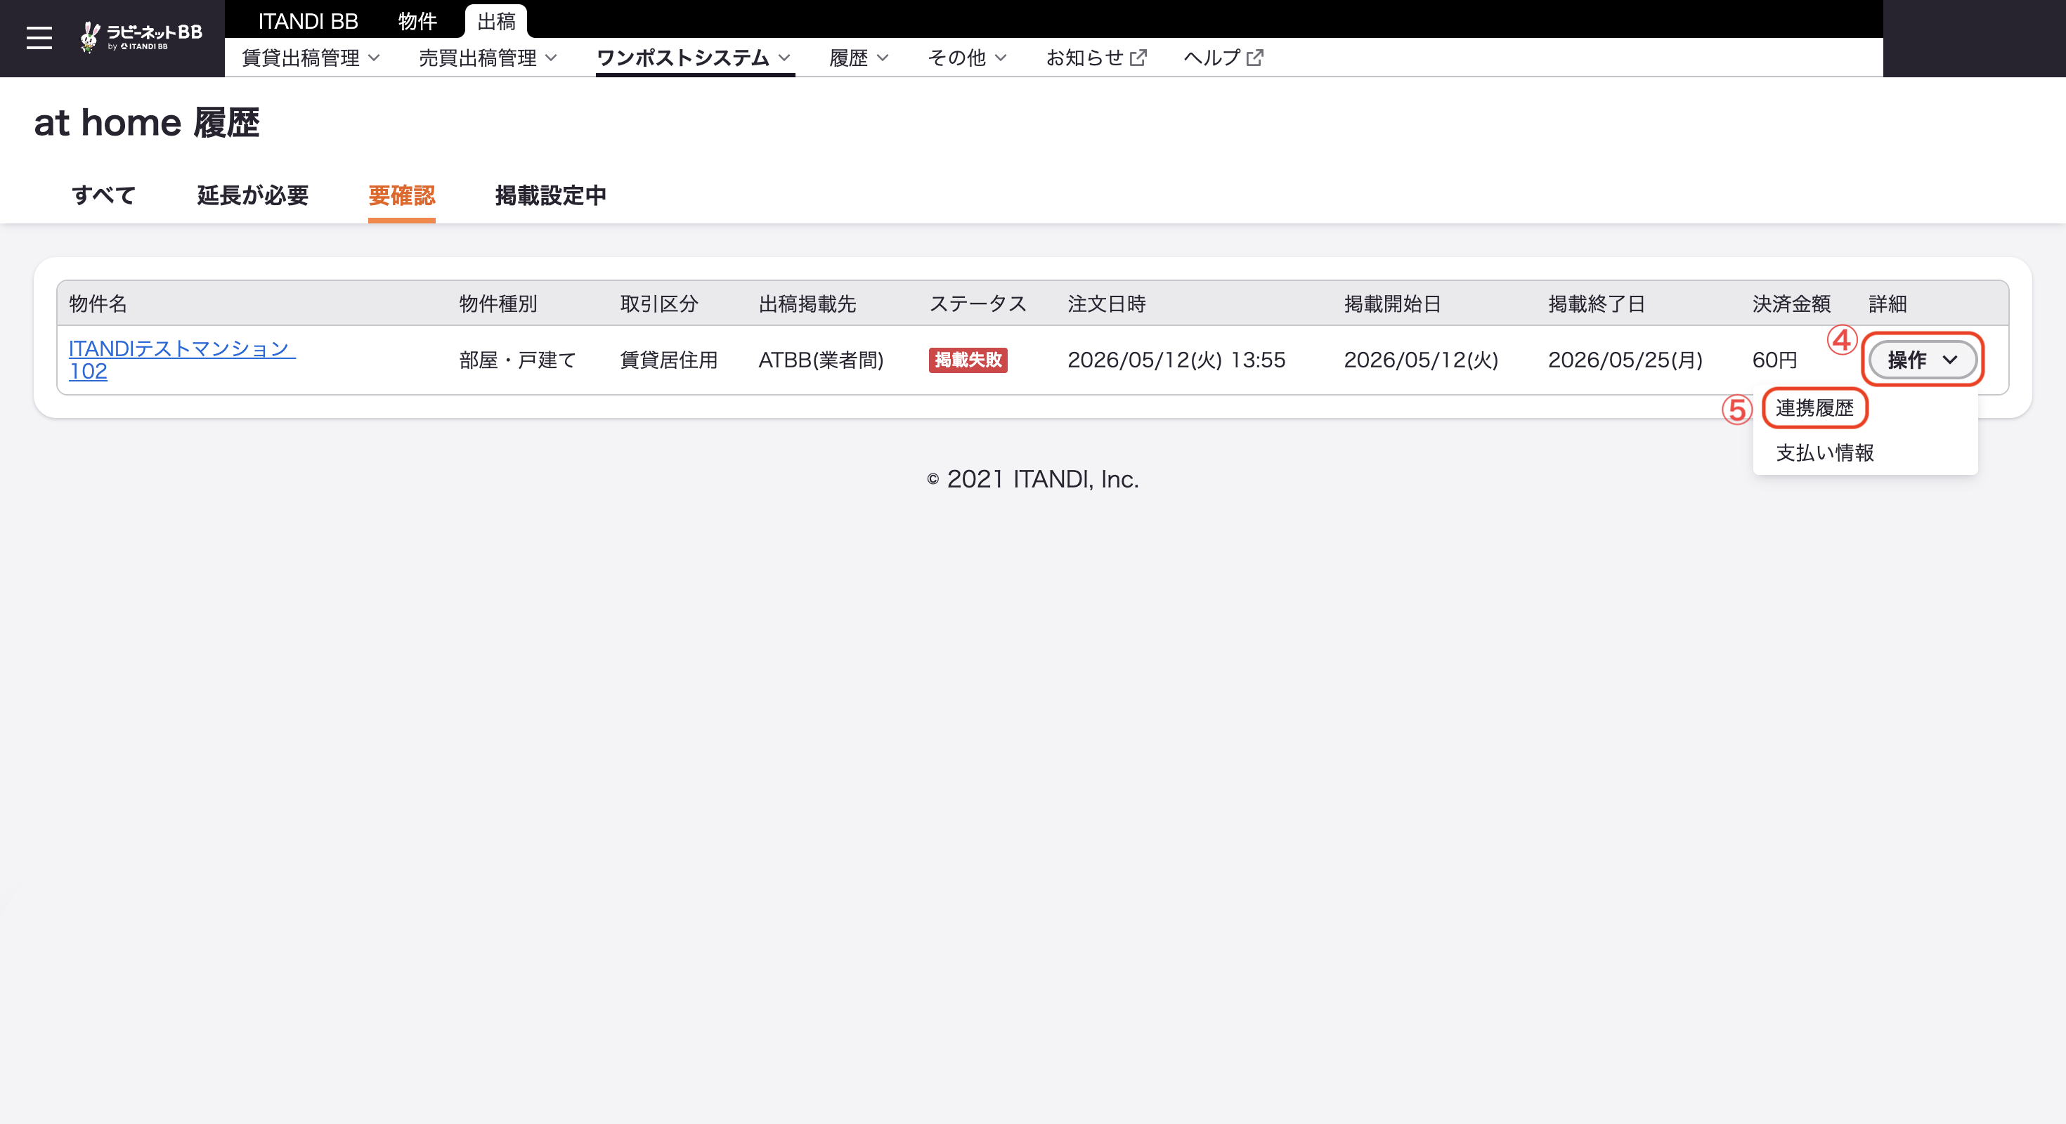Switch to the 掲載設定中 tab

tap(551, 195)
